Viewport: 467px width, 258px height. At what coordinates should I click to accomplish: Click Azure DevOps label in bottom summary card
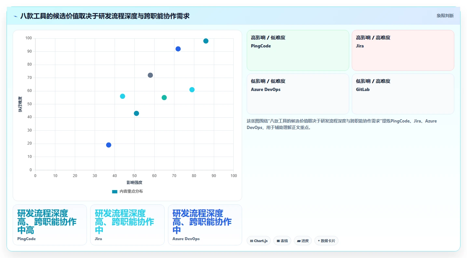186,239
